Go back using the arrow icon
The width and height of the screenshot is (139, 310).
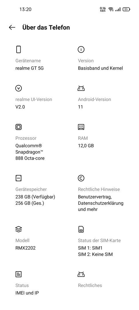(12, 27)
